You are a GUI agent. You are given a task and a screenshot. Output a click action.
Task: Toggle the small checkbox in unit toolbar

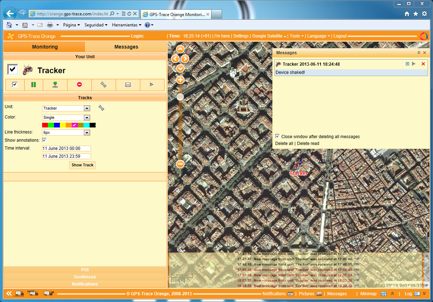[15, 85]
